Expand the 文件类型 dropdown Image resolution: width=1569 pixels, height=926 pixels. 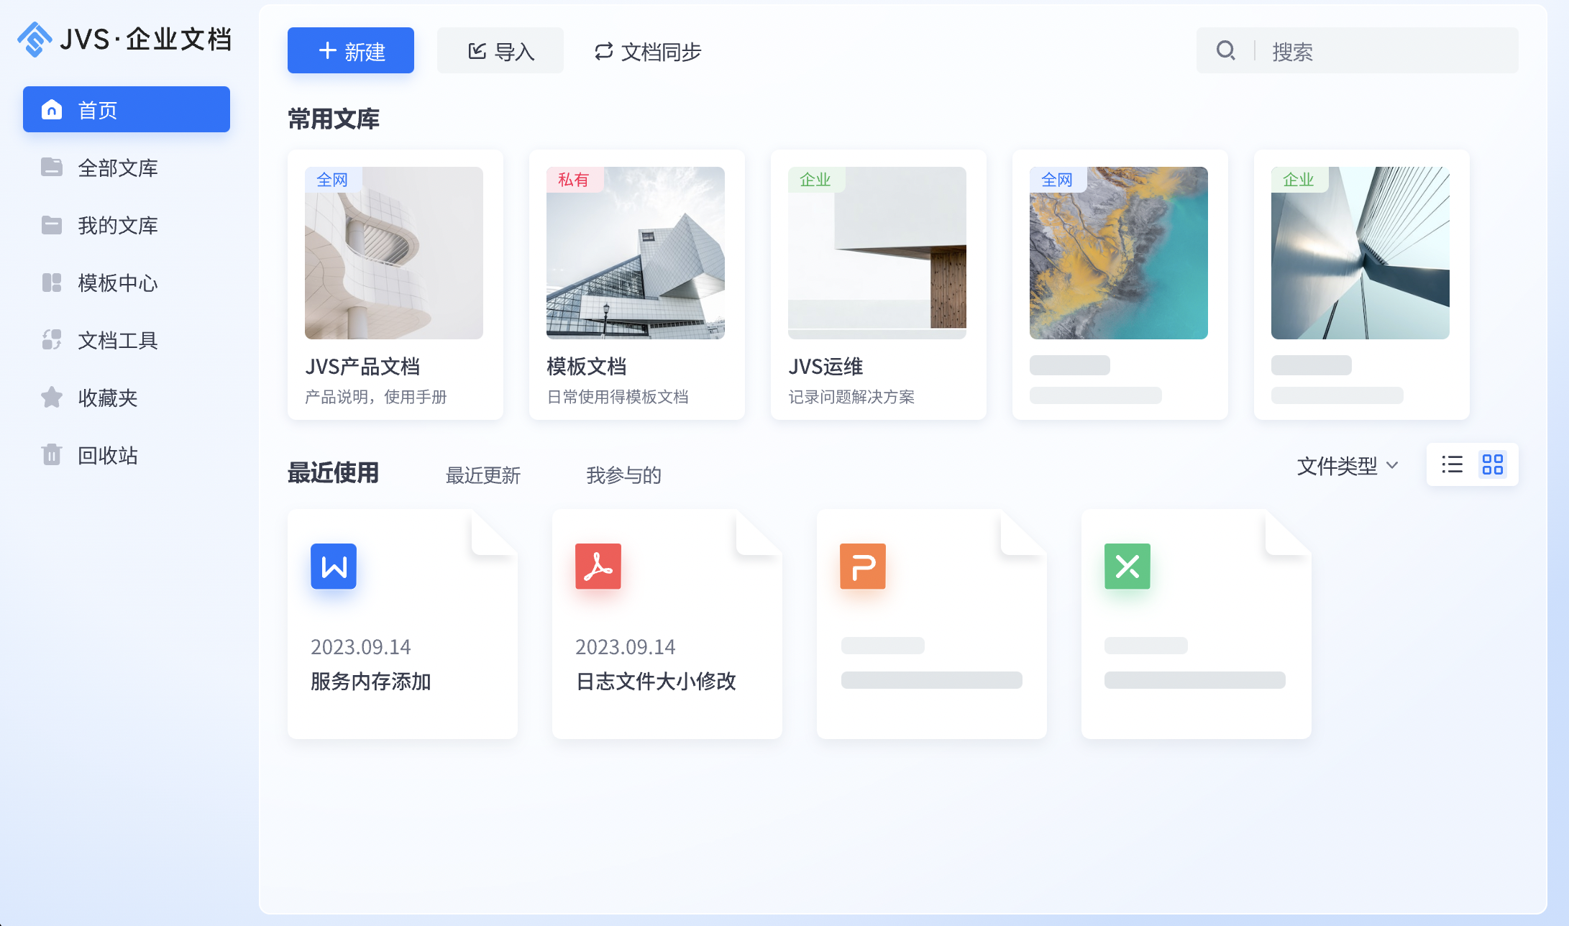click(x=1348, y=466)
